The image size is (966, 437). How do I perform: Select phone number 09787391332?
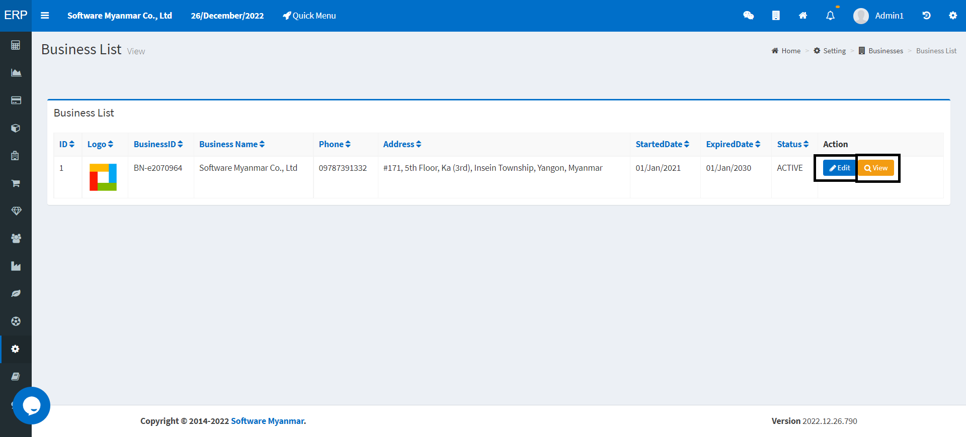pyautogui.click(x=343, y=168)
